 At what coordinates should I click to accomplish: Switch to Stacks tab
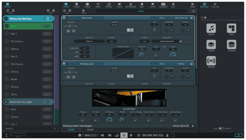[76, 5]
